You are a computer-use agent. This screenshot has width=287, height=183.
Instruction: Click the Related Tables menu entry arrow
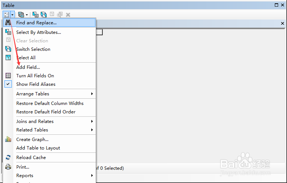92,130
